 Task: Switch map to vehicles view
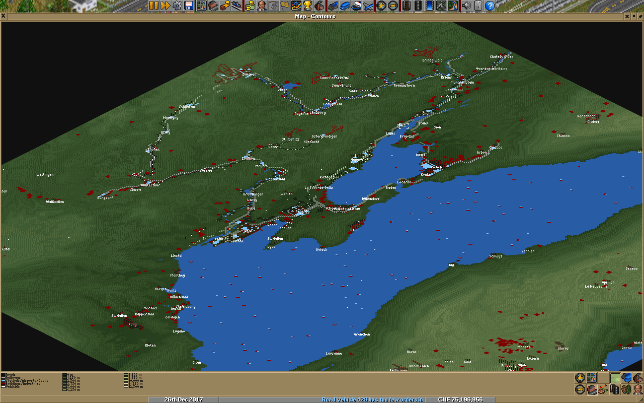tap(626, 378)
